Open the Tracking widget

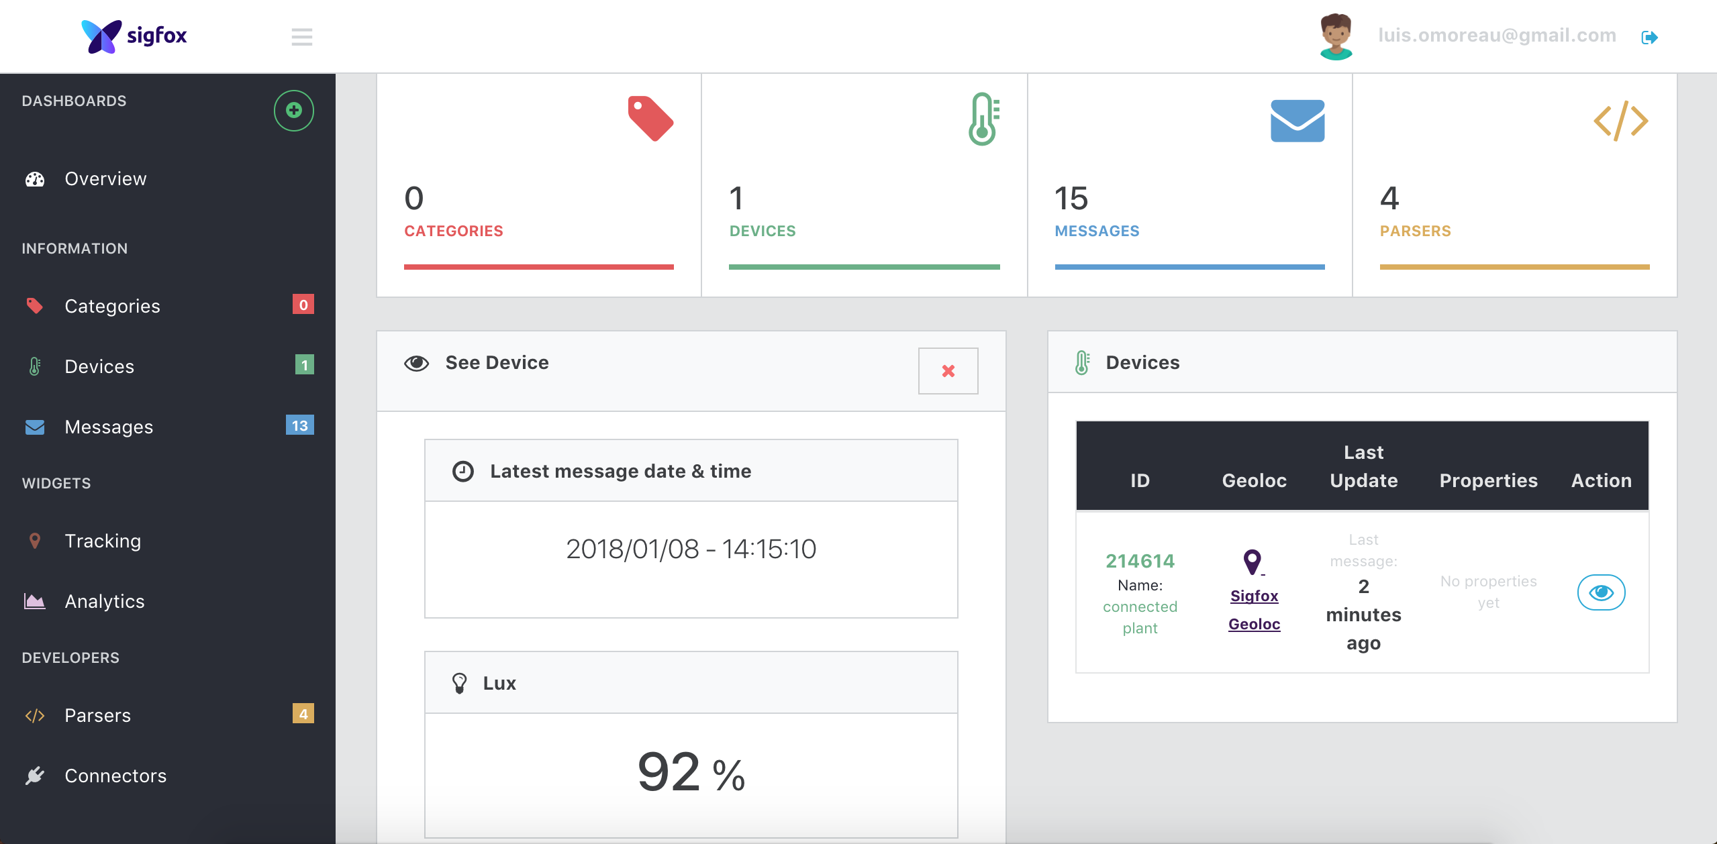pyautogui.click(x=103, y=541)
